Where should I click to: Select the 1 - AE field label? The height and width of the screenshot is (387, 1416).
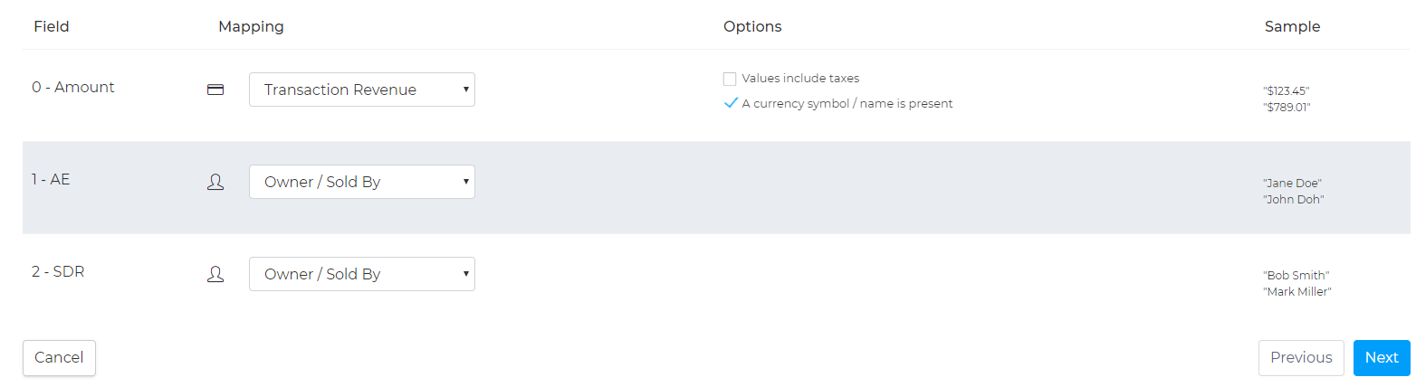tap(51, 179)
